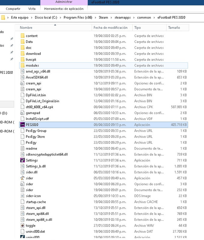Expand chevron after Disco local (C:)
Screen dimensions: 204x240
60,18
